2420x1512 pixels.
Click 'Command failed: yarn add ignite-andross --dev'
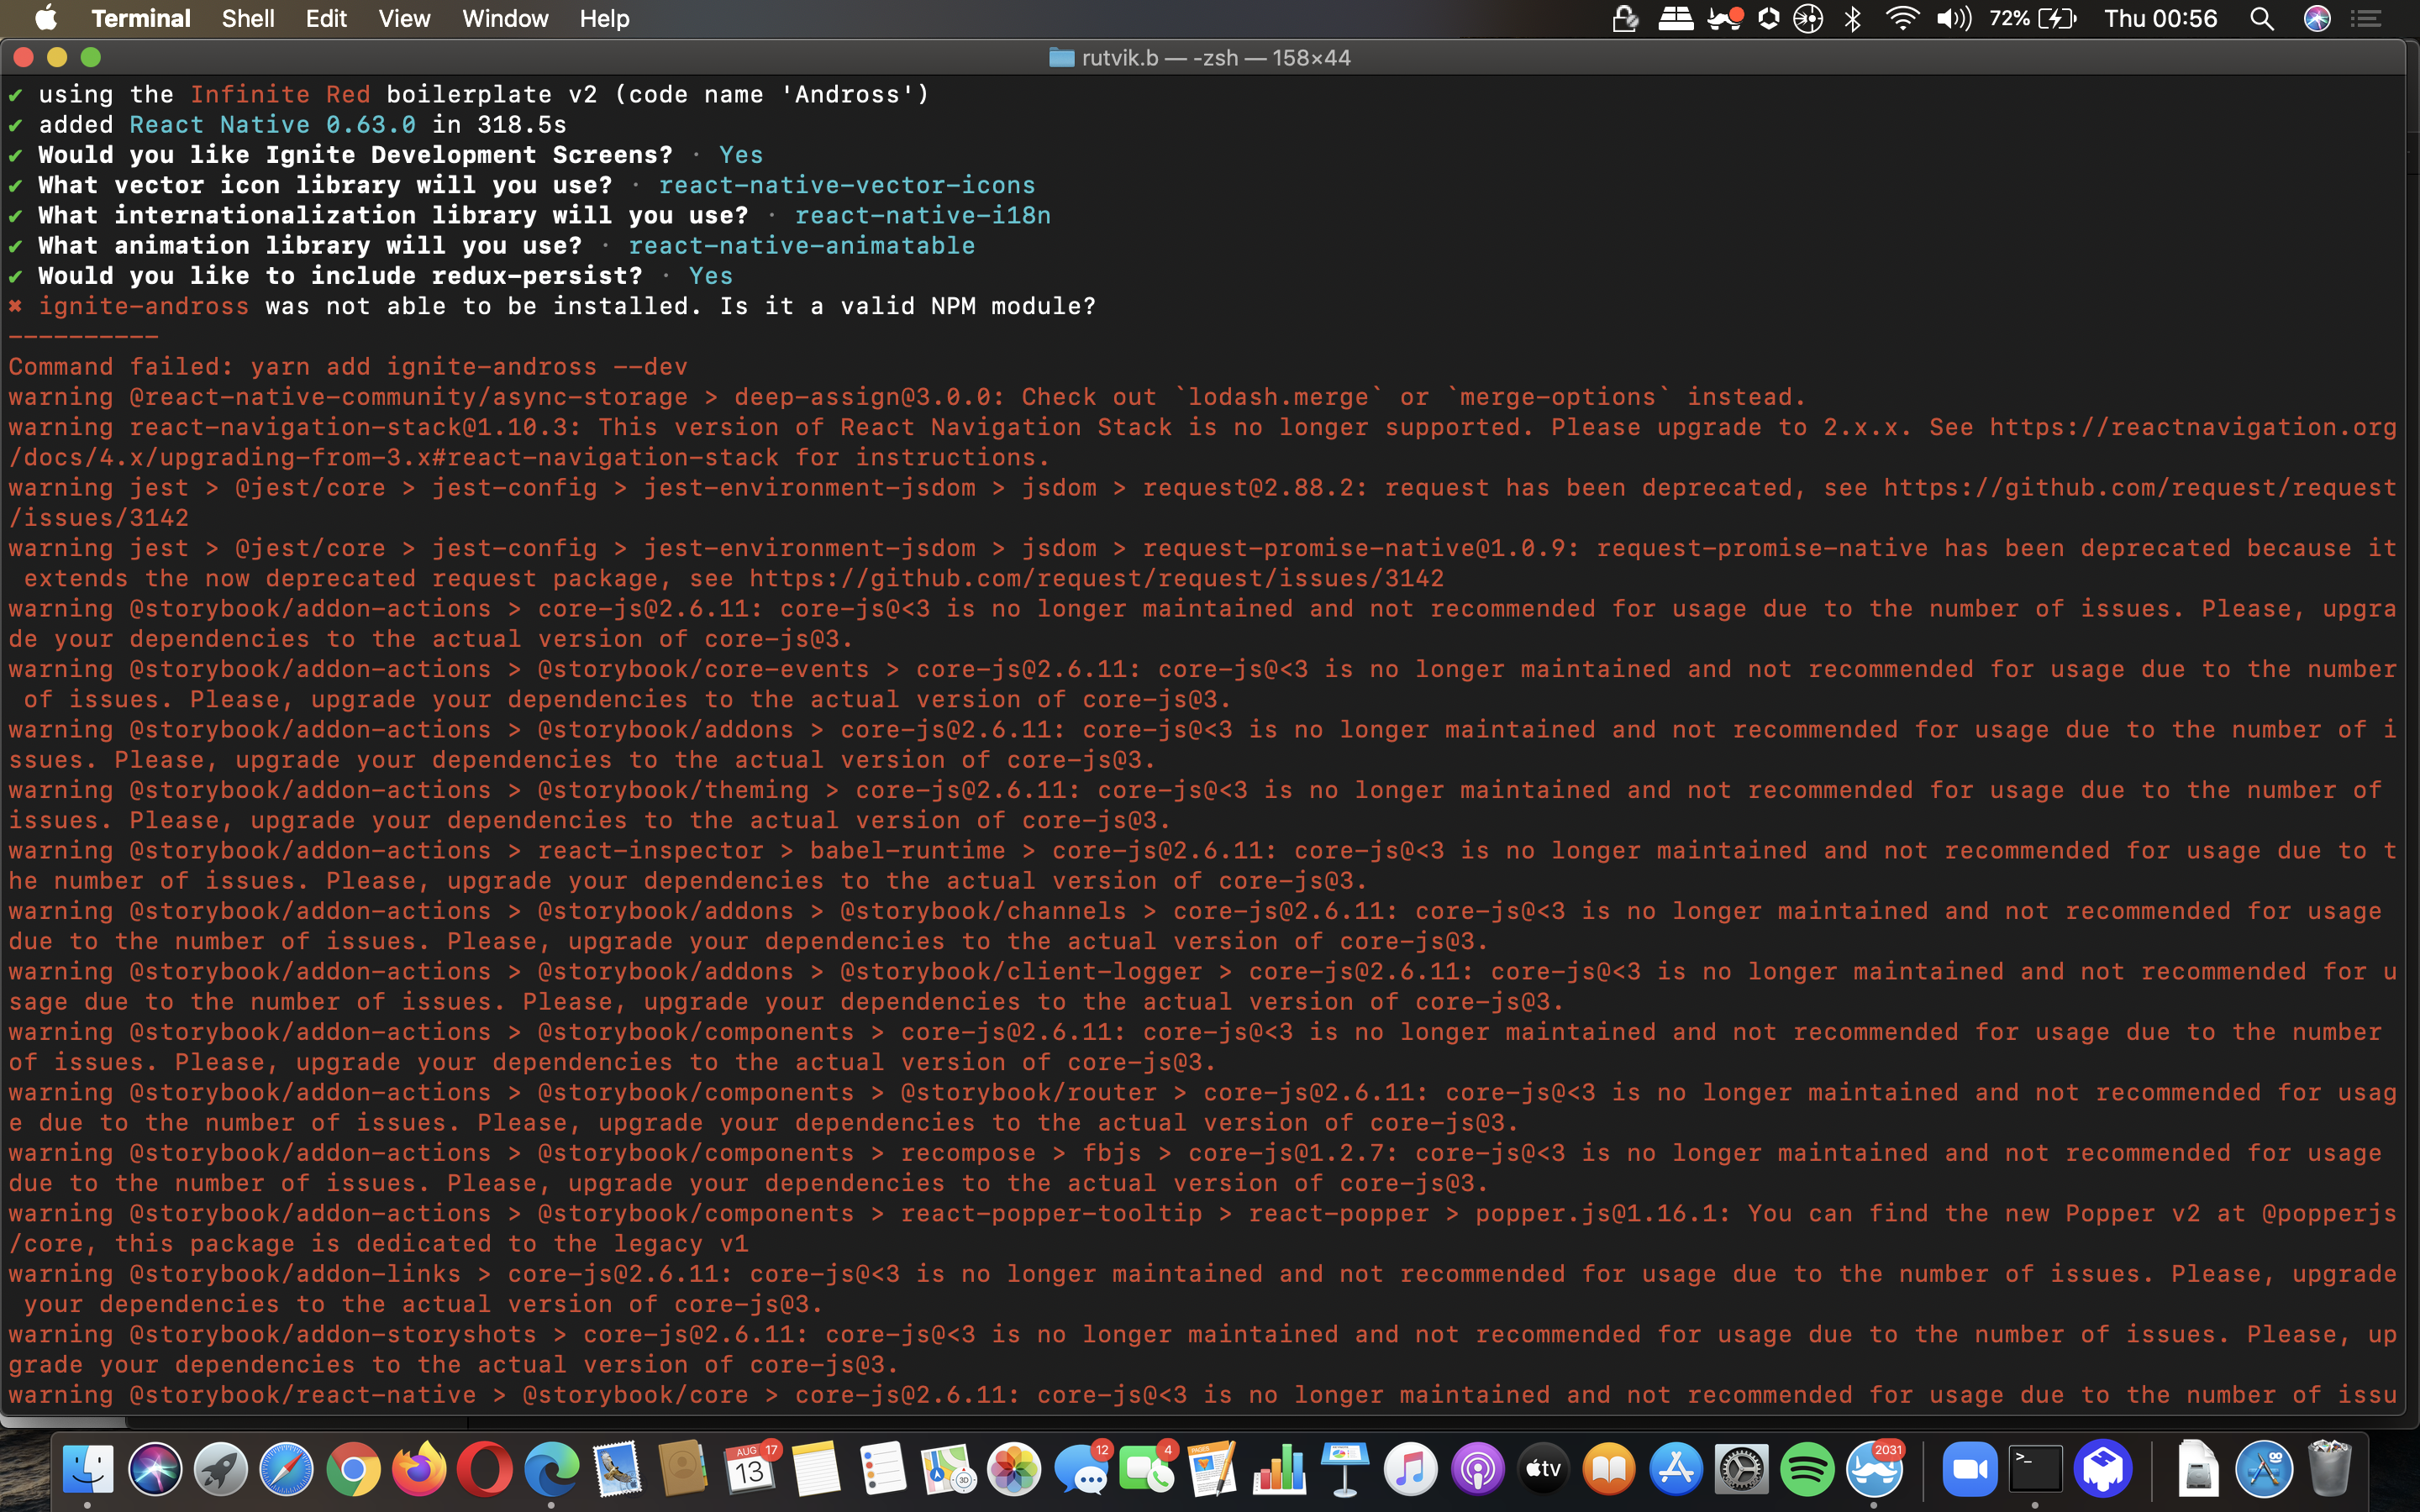[x=348, y=367]
